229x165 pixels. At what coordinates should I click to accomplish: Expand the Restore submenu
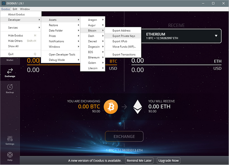tap(60, 25)
